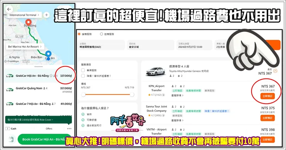Click the Toyota Altis car thumbnail
This screenshot has width=286, height=150.
click(x=156, y=72)
